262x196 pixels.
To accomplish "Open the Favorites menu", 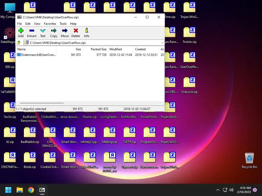I will coord(50,24).
